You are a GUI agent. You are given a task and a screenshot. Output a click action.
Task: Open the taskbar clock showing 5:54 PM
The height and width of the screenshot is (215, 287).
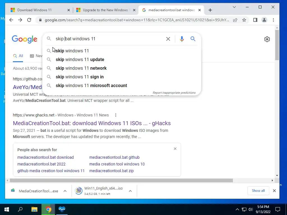pyautogui.click(x=263, y=209)
